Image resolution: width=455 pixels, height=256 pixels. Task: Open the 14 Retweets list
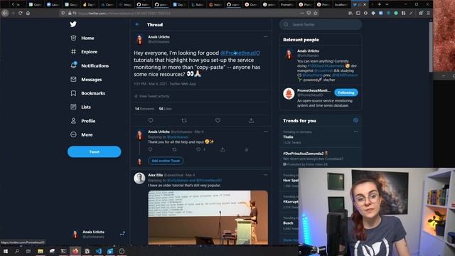point(144,109)
